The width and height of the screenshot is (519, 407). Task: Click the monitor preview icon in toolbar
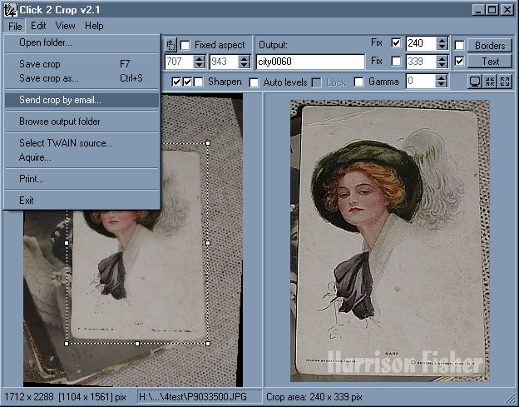(x=474, y=82)
